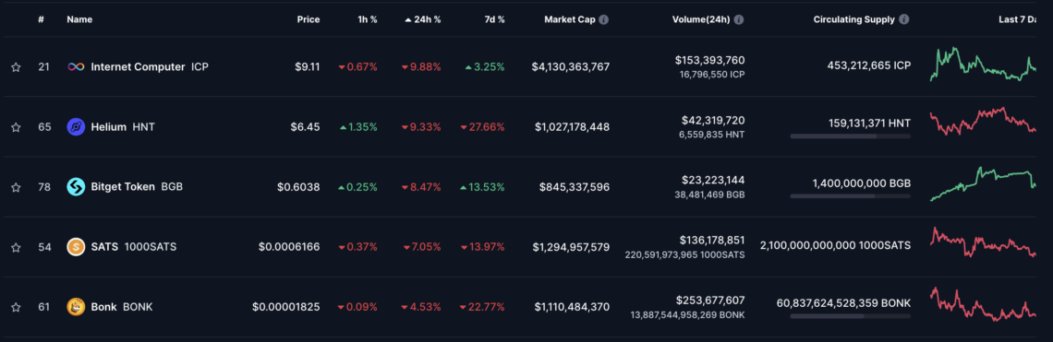The height and width of the screenshot is (342, 1053).
Task: Click the Helium HNT coin icon
Action: [x=76, y=126]
